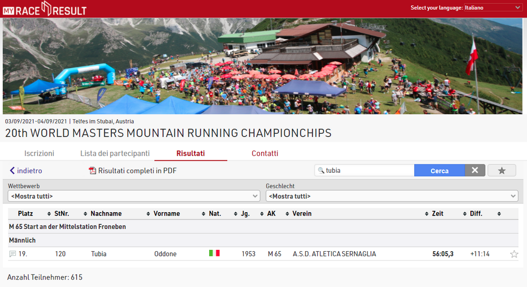The width and height of the screenshot is (527, 287).
Task: Click the Anzahl Teilnehmer: 615 text
Action: (x=45, y=277)
